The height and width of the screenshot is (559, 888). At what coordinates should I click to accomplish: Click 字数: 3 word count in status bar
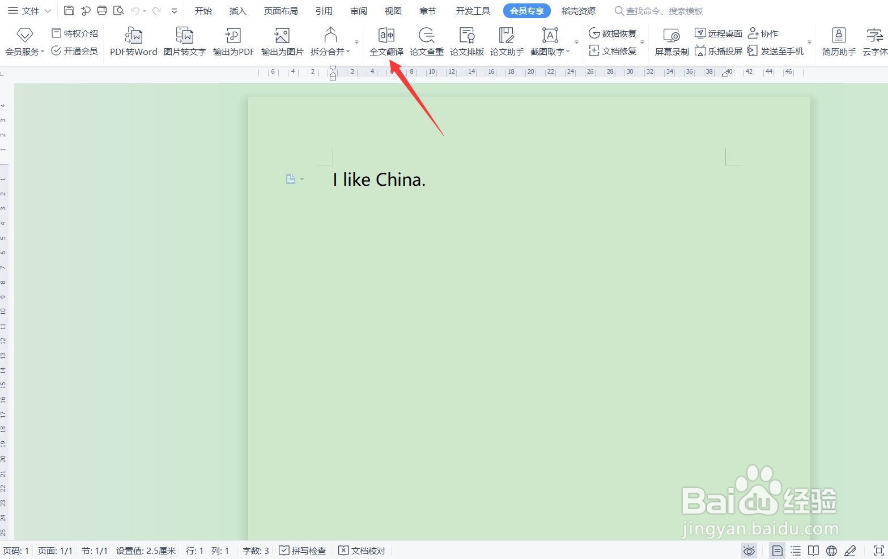coord(256,551)
